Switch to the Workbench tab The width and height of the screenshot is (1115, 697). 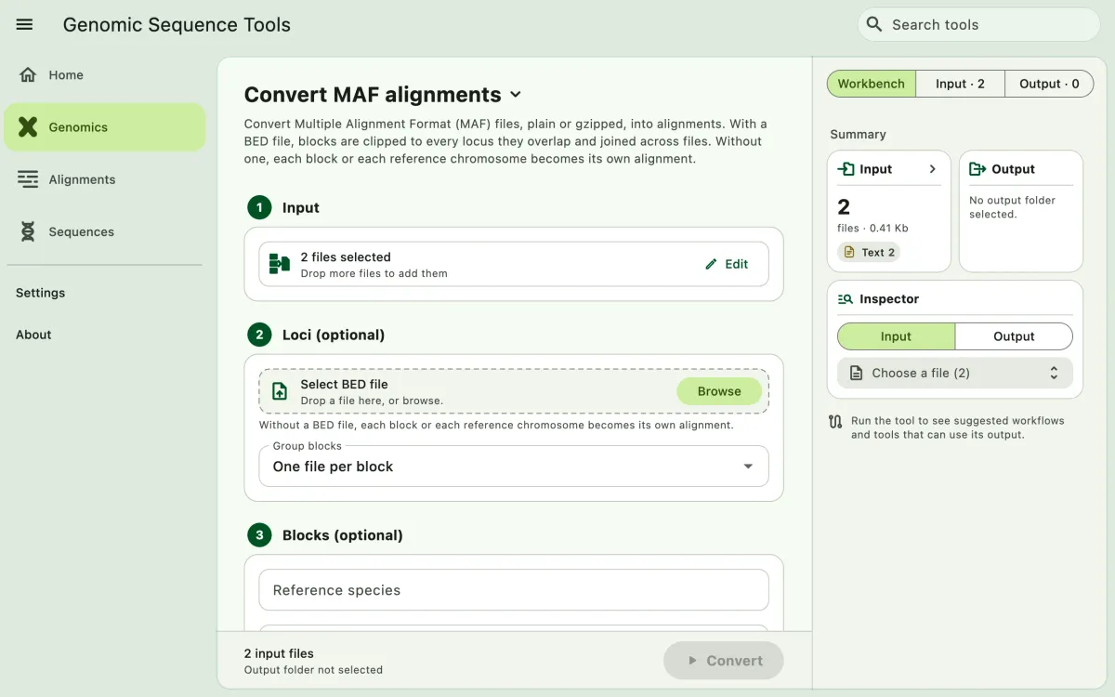[x=871, y=84]
